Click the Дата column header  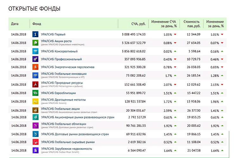[x=15, y=24]
